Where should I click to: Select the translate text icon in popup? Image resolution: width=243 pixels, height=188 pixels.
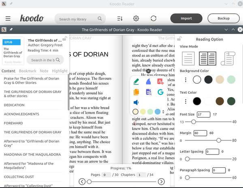point(160,82)
